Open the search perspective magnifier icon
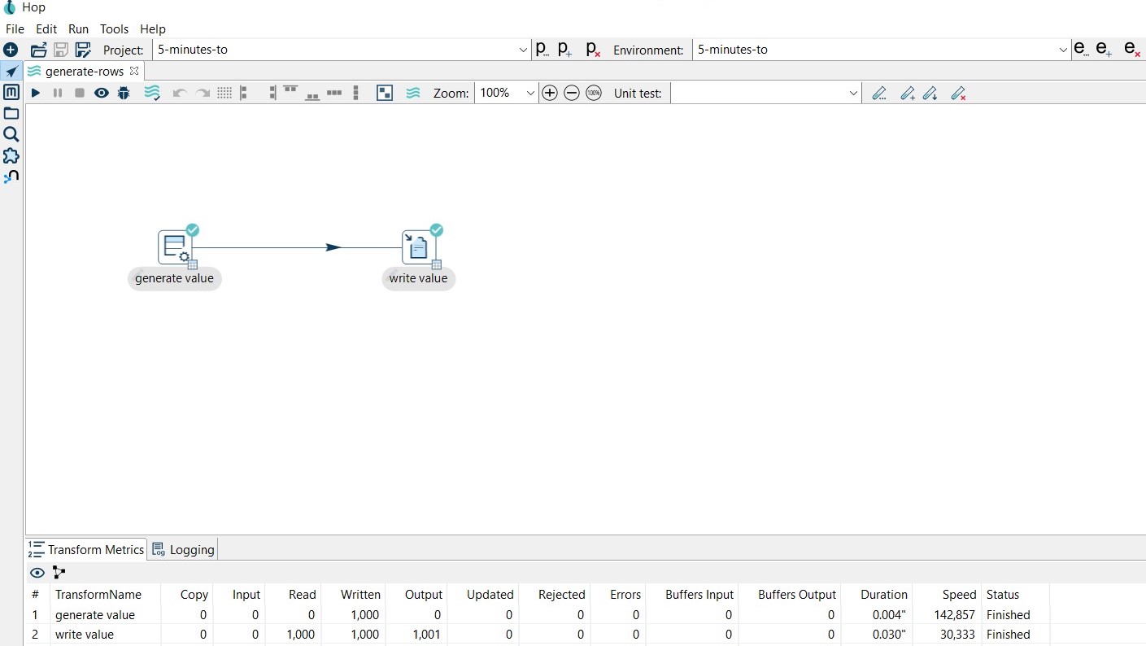The width and height of the screenshot is (1146, 646). [x=11, y=134]
